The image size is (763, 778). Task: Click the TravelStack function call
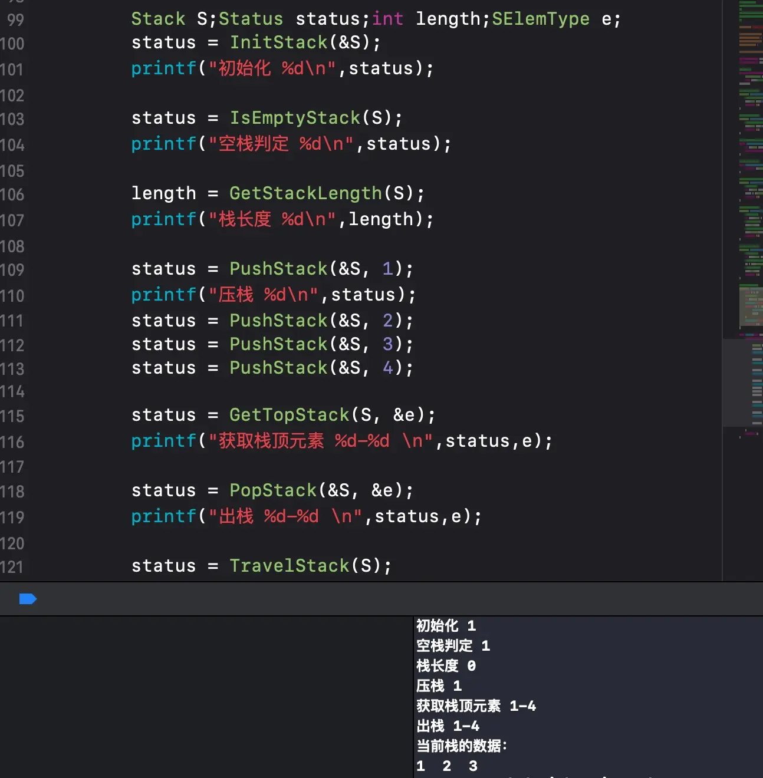point(290,566)
